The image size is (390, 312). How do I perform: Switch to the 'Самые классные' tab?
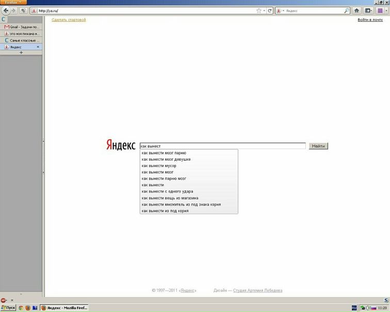tap(21, 40)
